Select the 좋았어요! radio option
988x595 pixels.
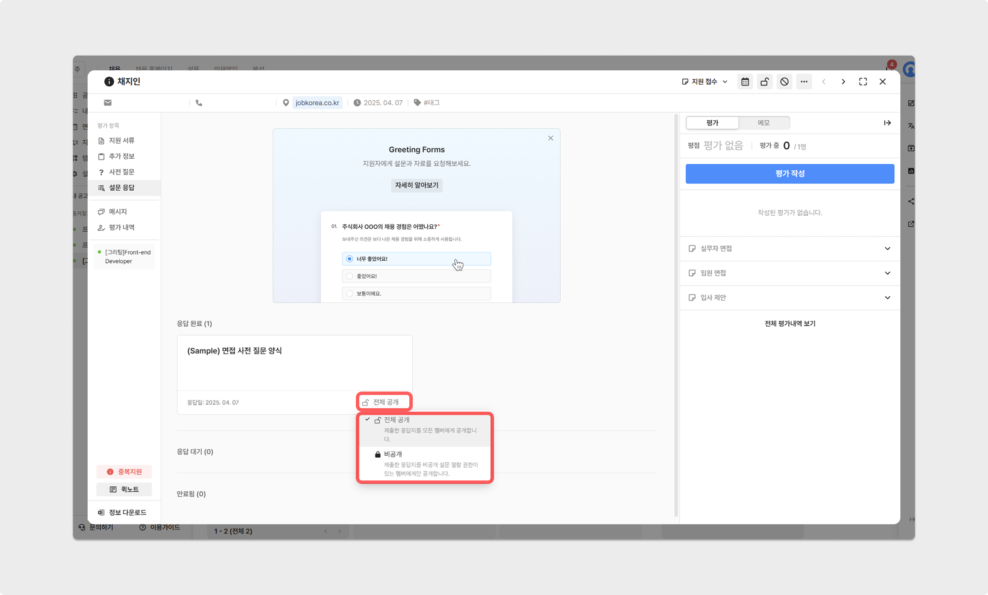[349, 276]
